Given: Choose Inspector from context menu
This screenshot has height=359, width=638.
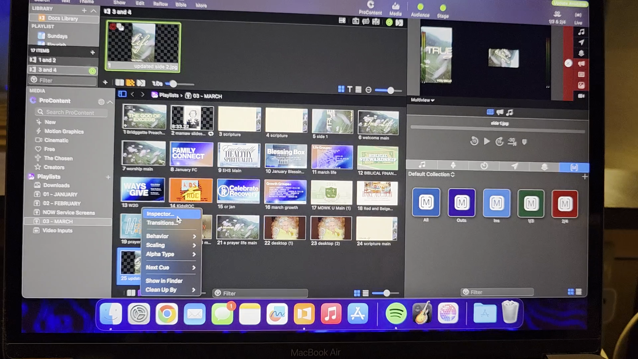Looking at the screenshot, I should pos(160,214).
